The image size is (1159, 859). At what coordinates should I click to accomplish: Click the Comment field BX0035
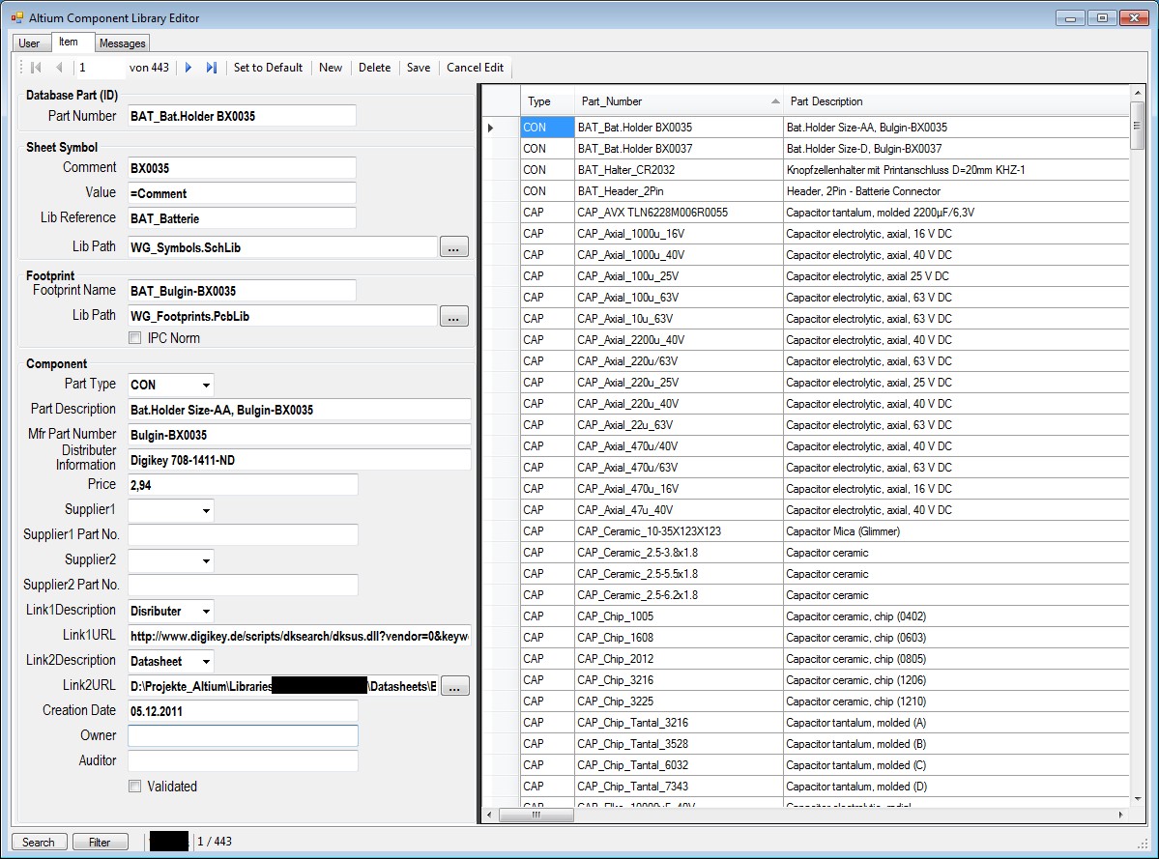(242, 168)
